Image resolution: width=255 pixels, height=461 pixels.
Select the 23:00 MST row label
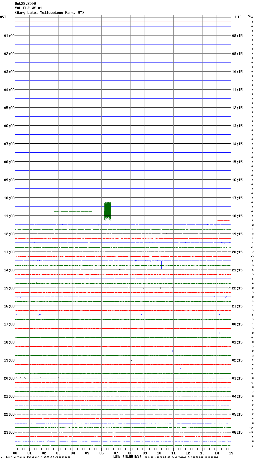click(9, 432)
